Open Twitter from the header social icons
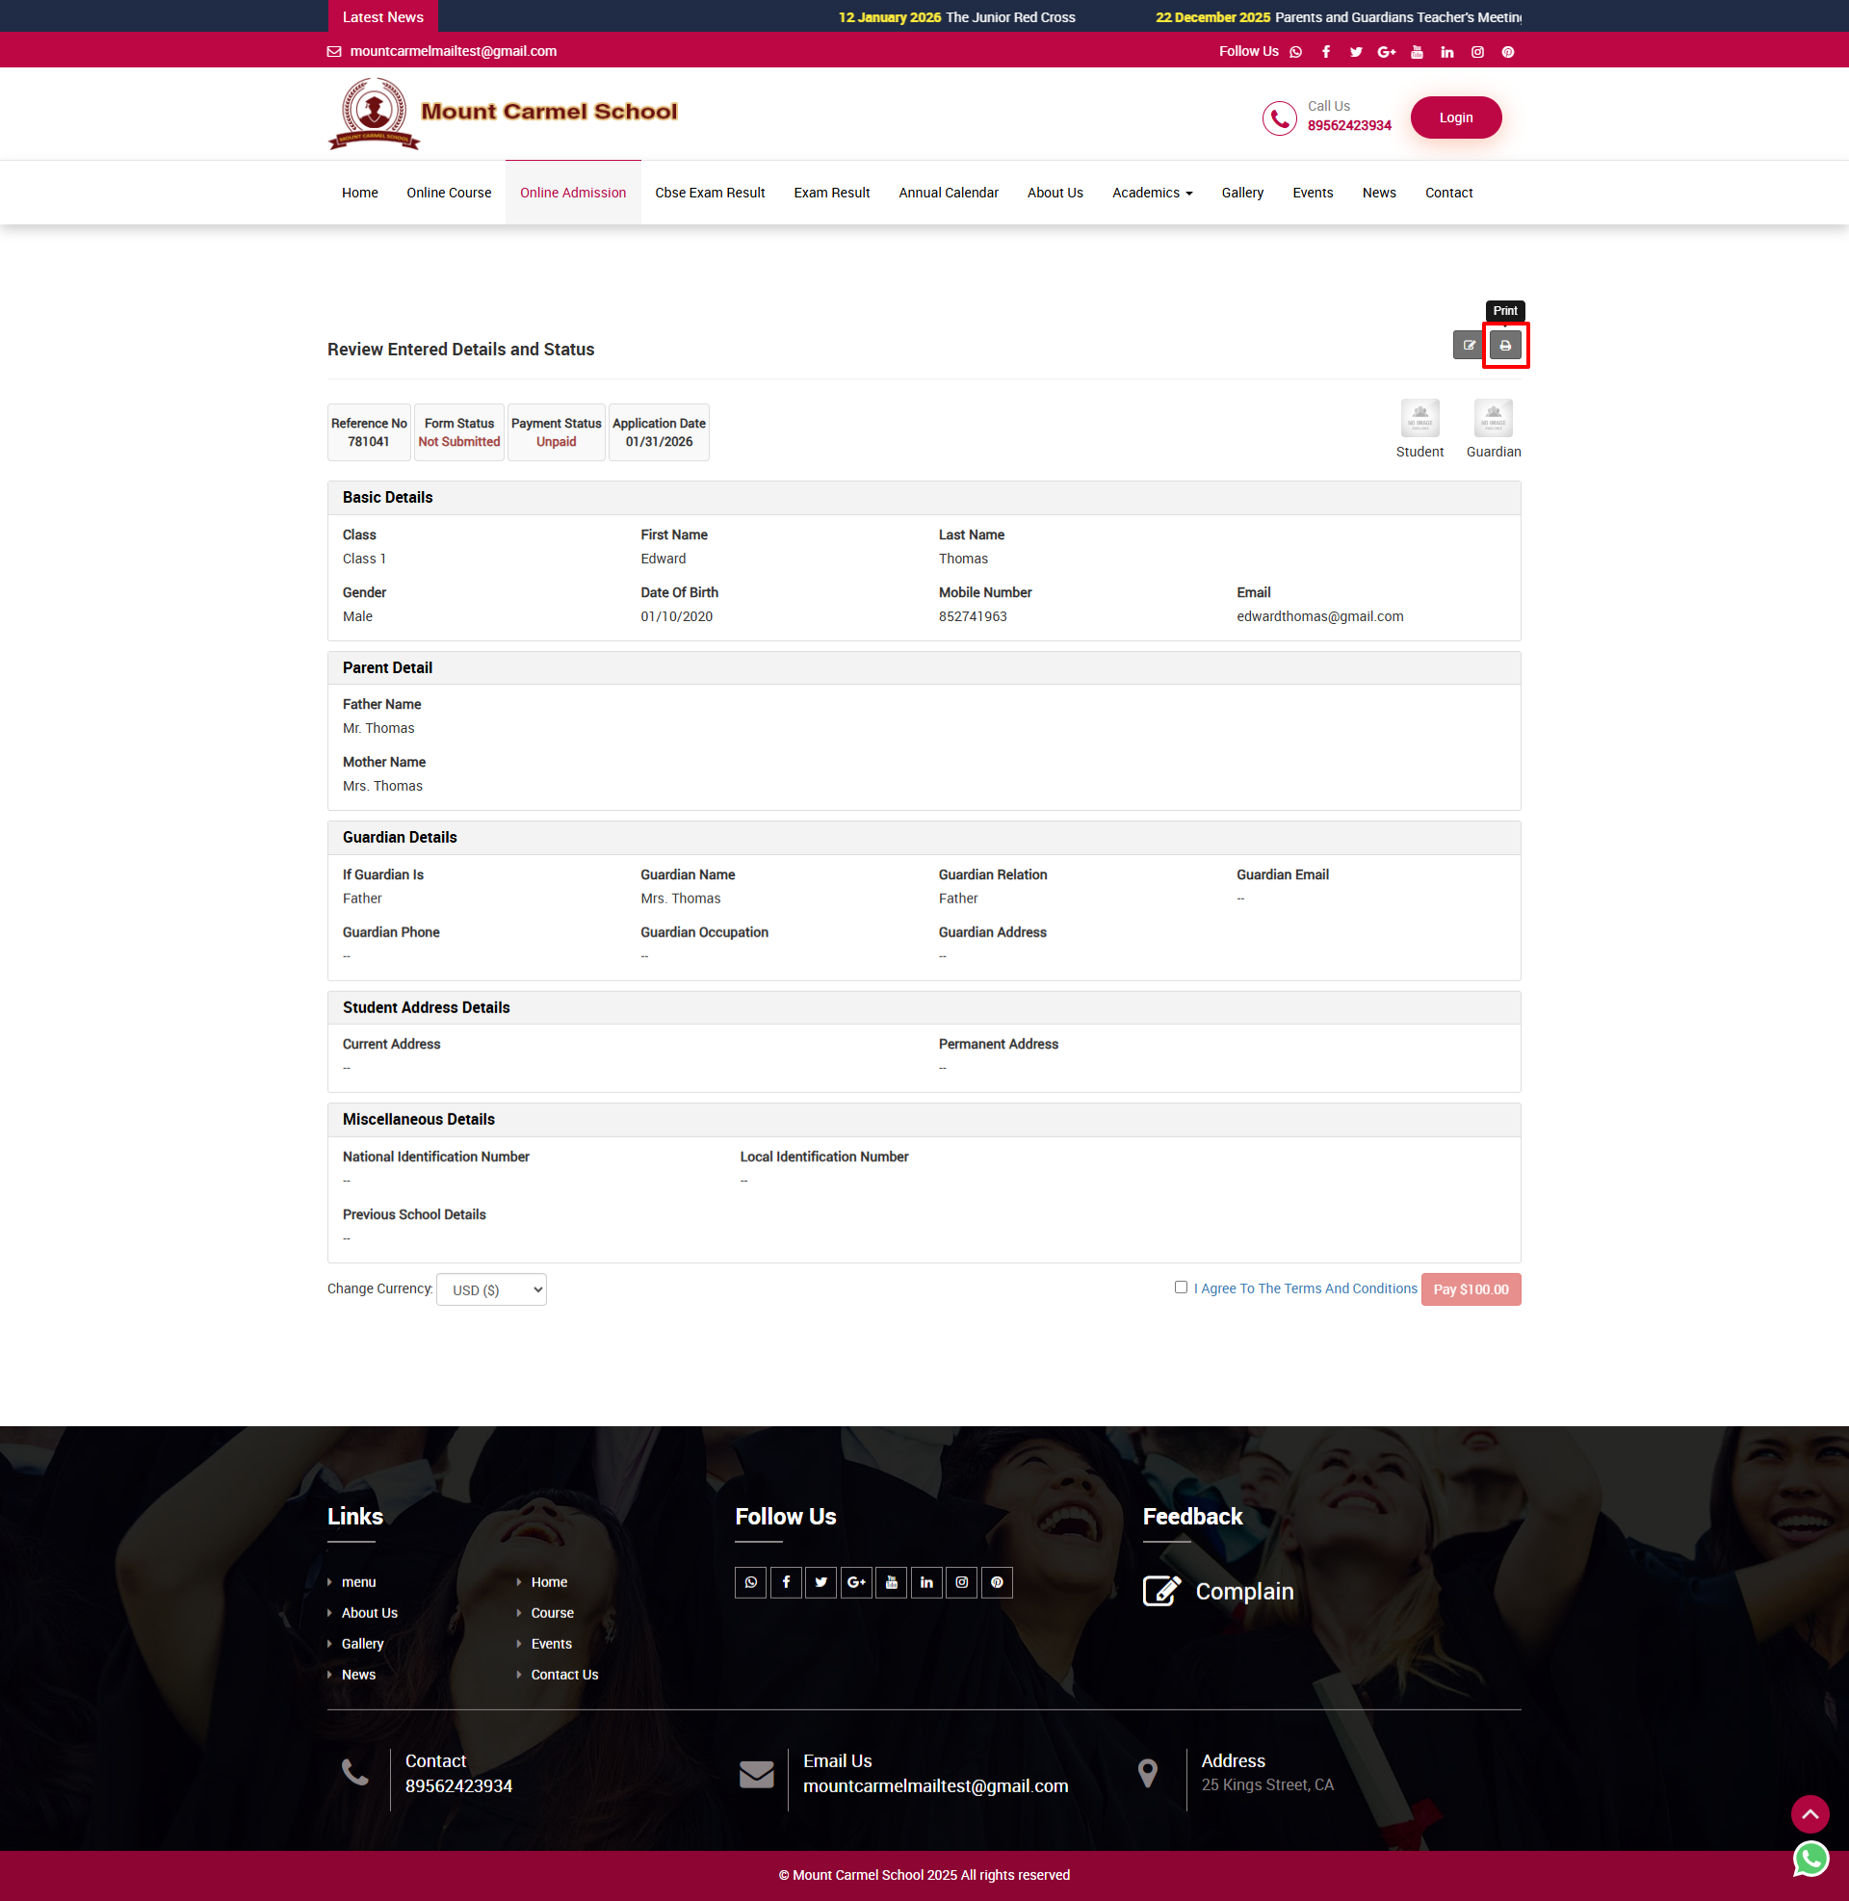1849x1901 pixels. click(x=1356, y=51)
